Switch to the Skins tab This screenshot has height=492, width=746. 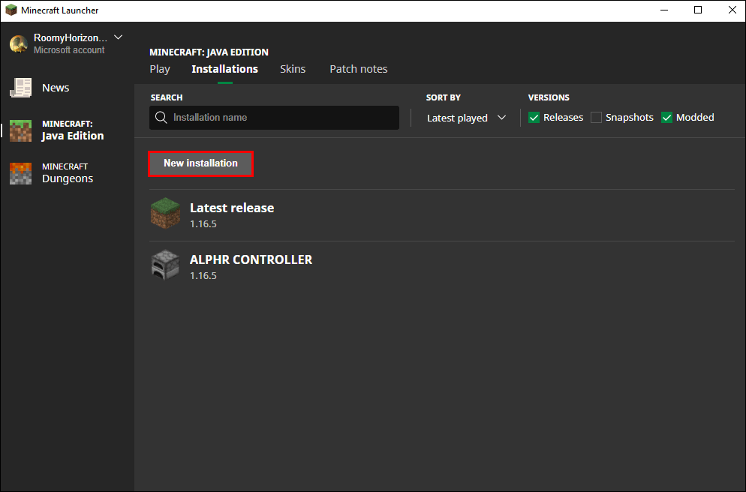pos(293,68)
